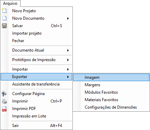Expand the Novo Documento submenu arrow
The width and height of the screenshot is (150, 130).
coord(68,18)
